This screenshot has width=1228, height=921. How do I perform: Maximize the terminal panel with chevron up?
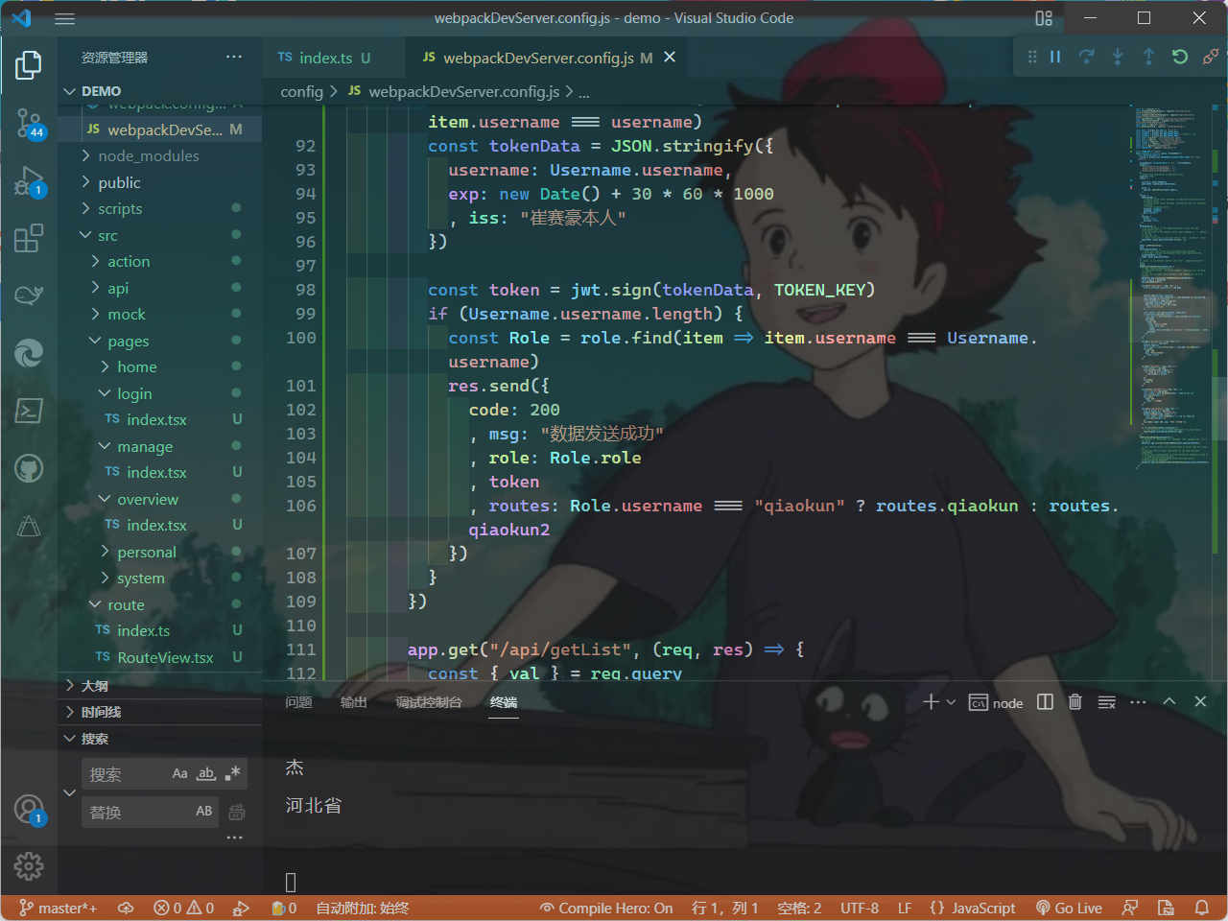pos(1169,702)
